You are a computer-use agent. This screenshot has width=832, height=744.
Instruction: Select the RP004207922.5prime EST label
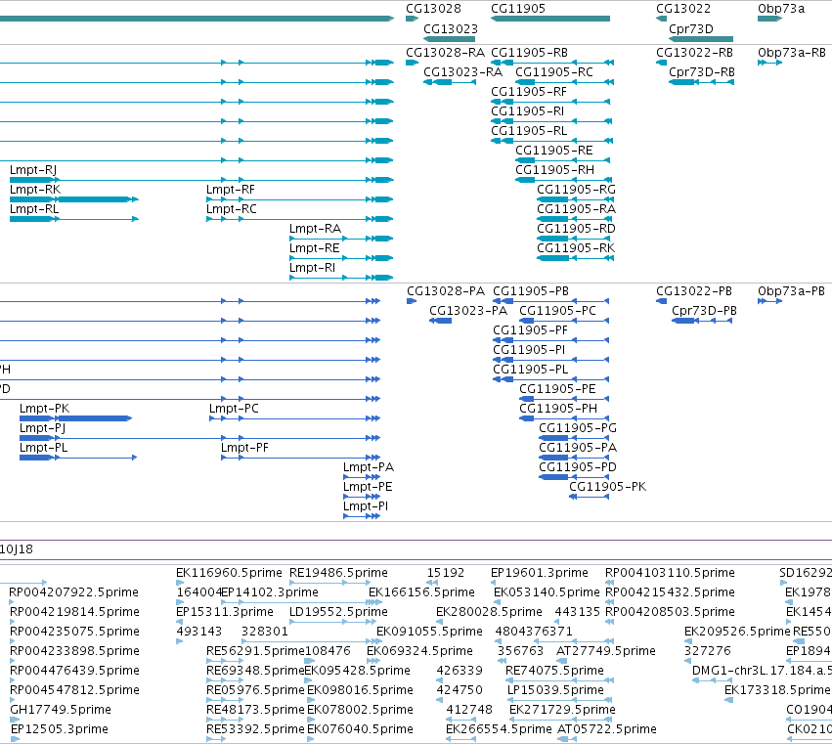[x=74, y=592]
